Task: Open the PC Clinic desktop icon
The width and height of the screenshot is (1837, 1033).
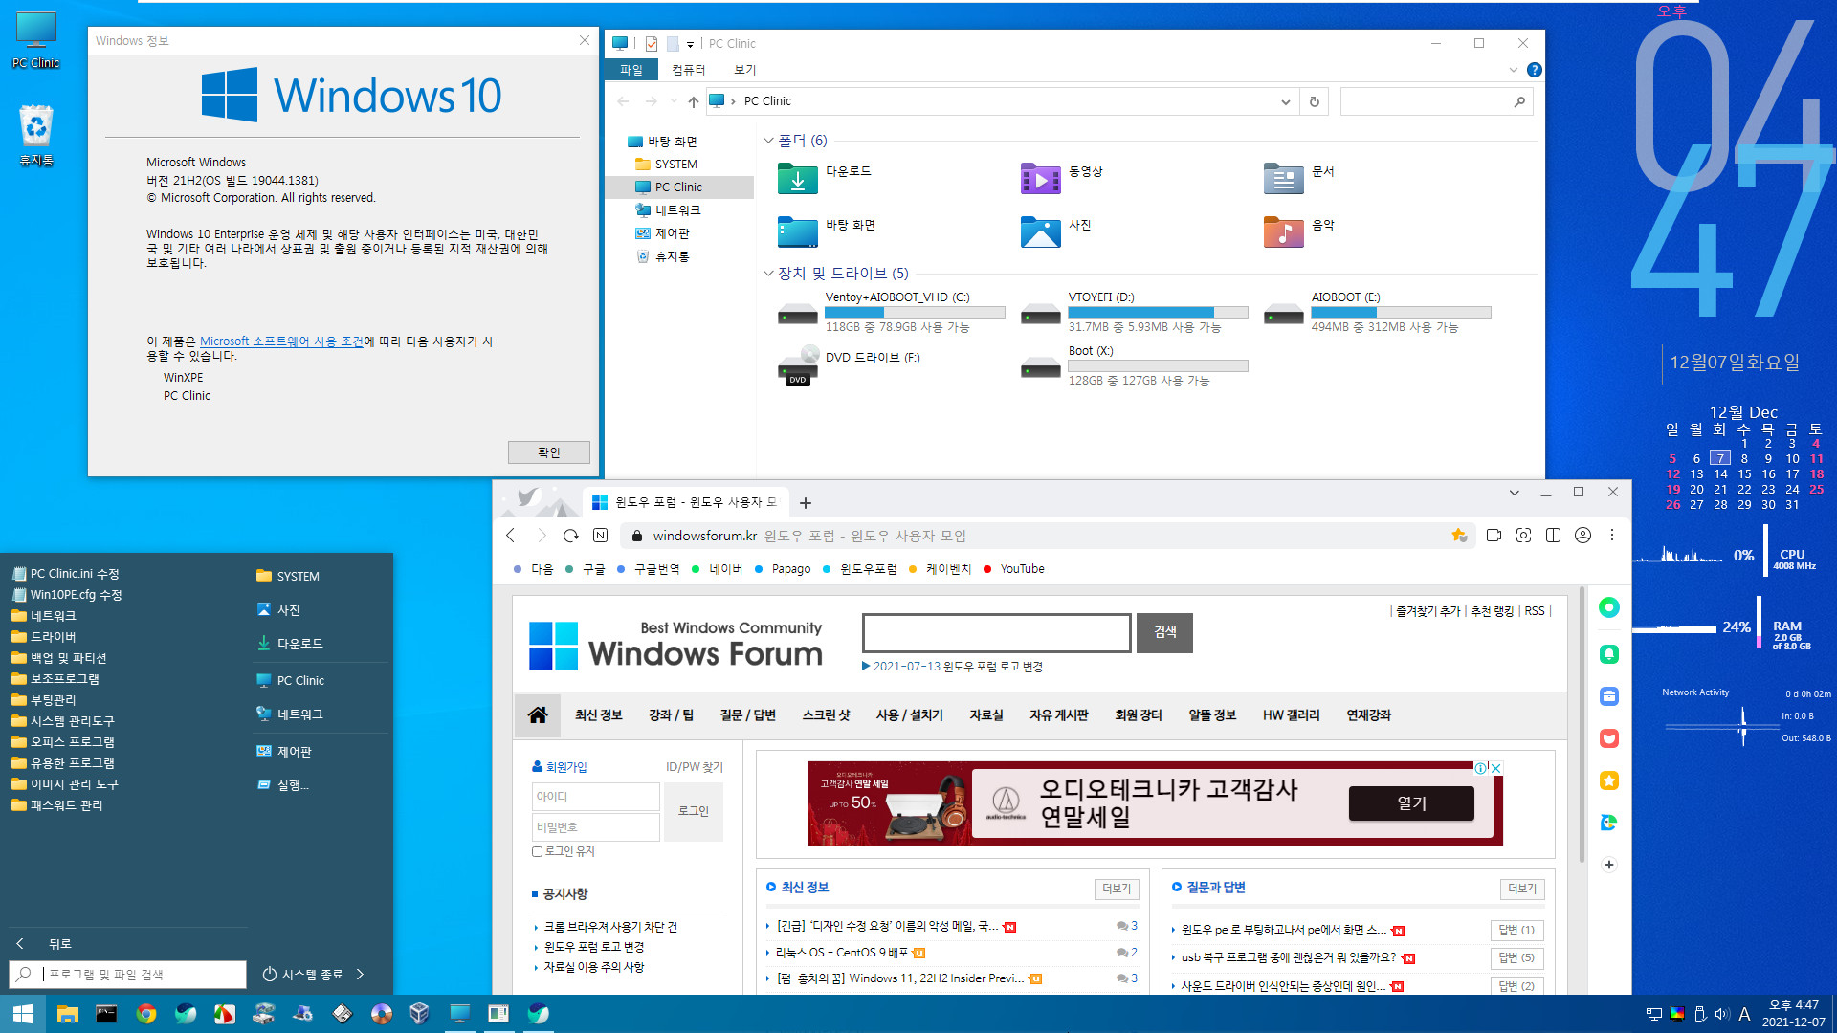Action: point(35,40)
